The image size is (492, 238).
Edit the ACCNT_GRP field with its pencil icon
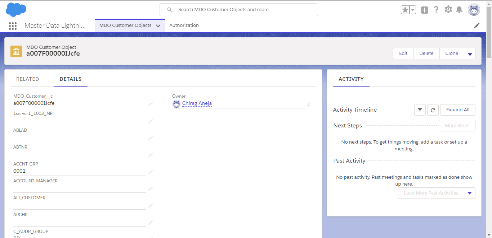(x=150, y=172)
